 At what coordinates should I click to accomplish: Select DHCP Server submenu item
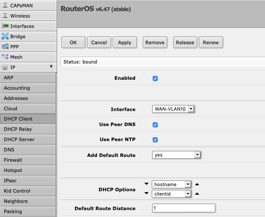28,139
